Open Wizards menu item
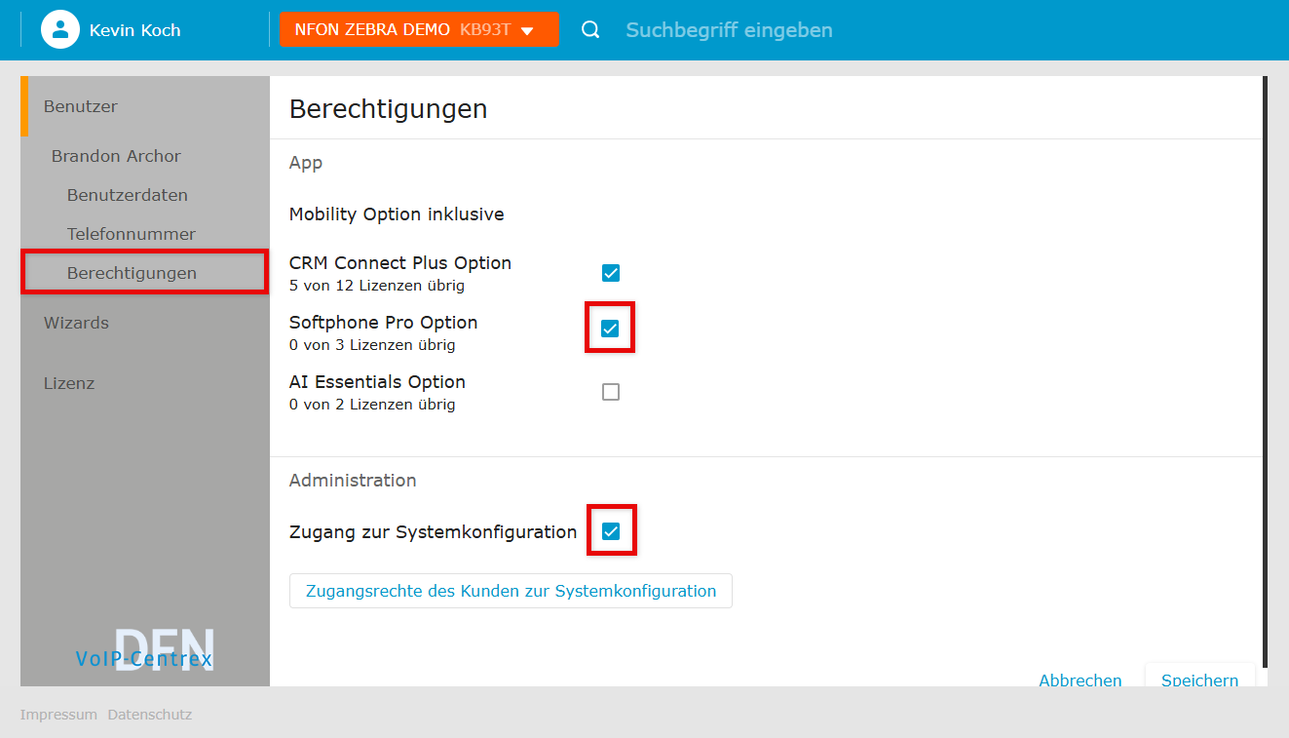The image size is (1289, 738). click(76, 323)
